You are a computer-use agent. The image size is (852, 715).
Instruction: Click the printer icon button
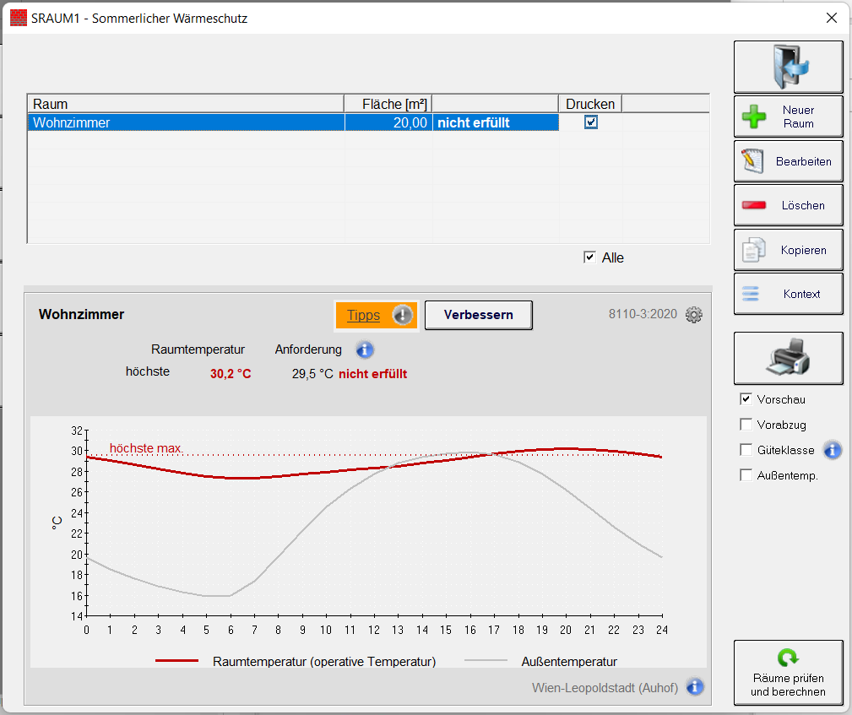pos(788,358)
